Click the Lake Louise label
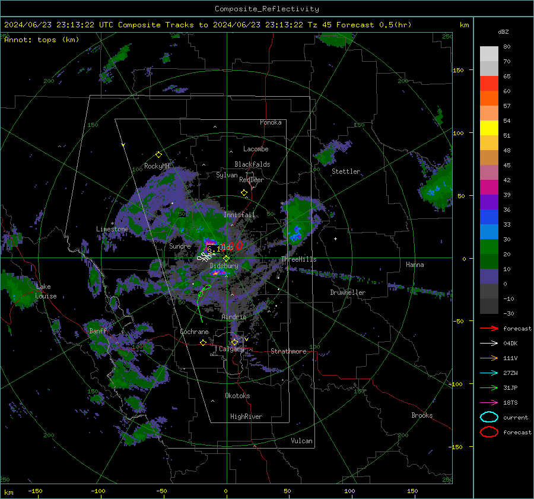The width and height of the screenshot is (534, 499). (x=46, y=291)
